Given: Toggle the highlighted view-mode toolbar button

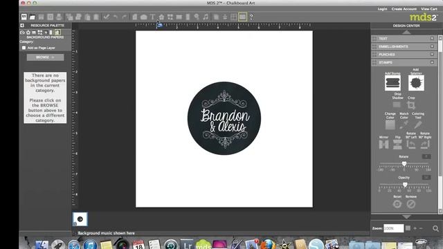Looking at the screenshot, I should [242, 17].
